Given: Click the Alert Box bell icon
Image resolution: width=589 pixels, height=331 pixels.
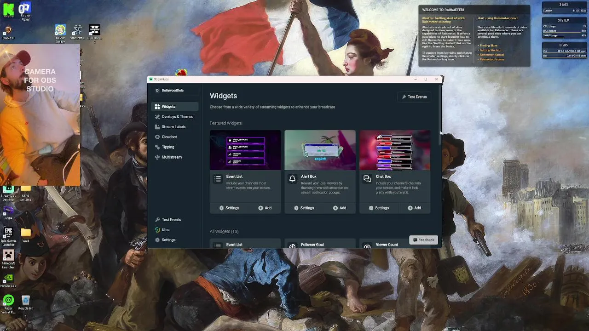Looking at the screenshot, I should tap(292, 179).
